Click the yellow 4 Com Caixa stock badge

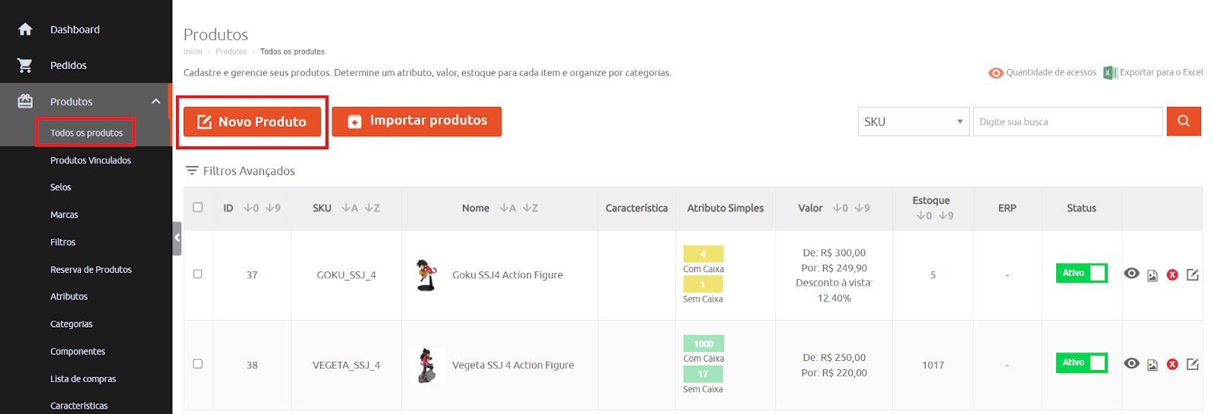703,254
